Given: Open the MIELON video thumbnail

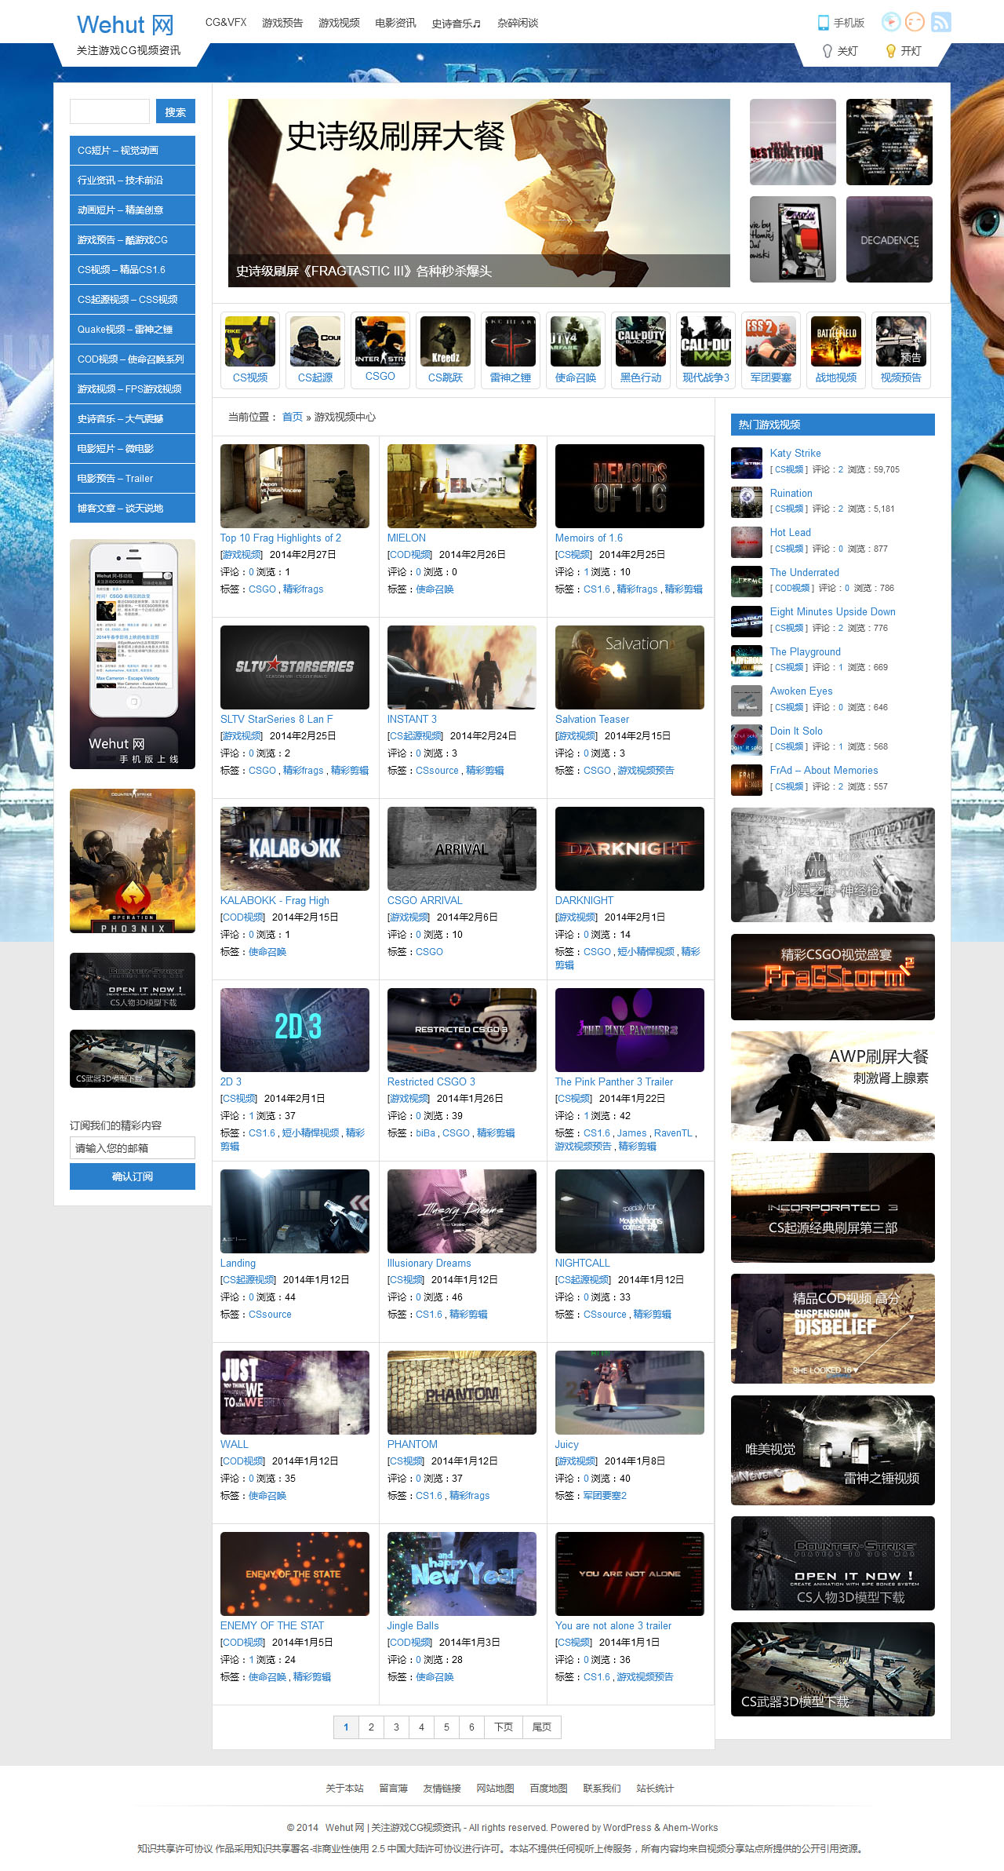Looking at the screenshot, I should pos(462,486).
